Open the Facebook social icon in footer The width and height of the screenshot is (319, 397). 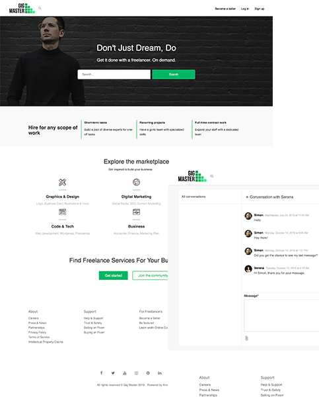(x=101, y=373)
